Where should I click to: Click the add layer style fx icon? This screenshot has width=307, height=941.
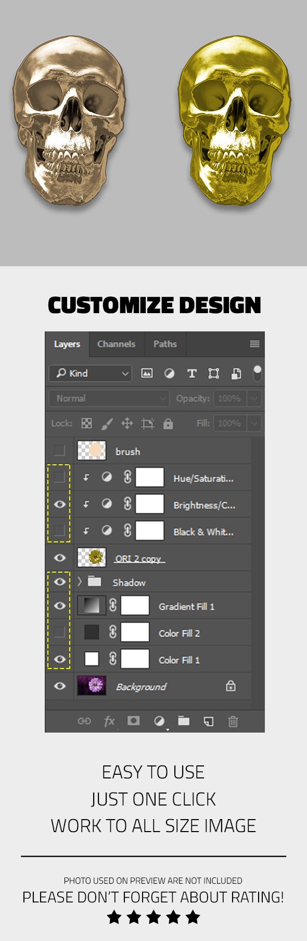tap(109, 721)
